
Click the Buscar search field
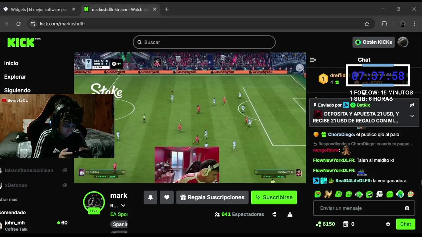pyautogui.click(x=204, y=42)
